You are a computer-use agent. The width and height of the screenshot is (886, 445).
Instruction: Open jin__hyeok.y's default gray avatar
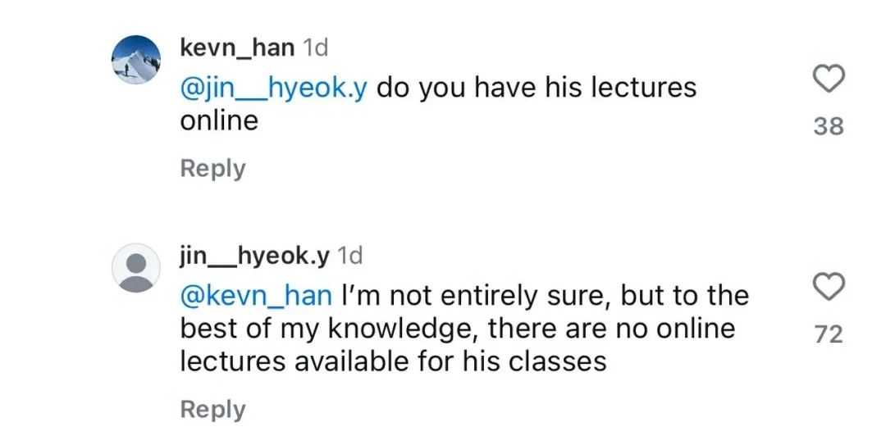[136, 268]
